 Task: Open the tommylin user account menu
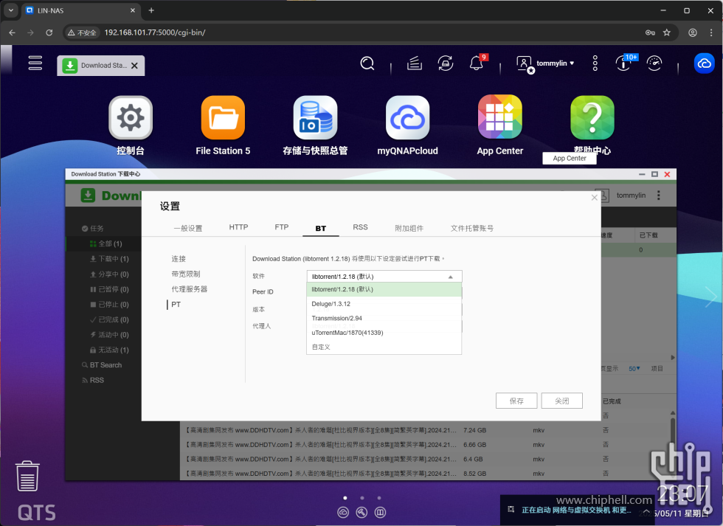pos(545,63)
